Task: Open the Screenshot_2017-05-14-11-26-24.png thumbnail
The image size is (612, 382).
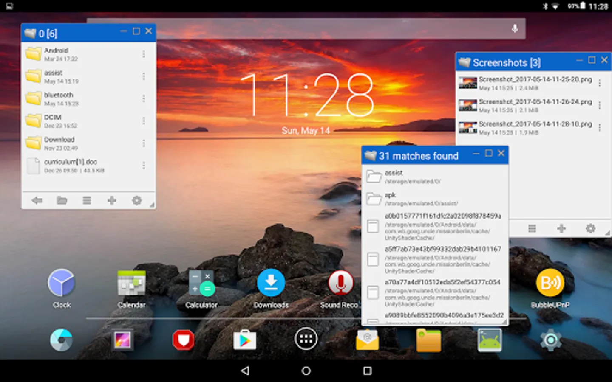Action: [x=468, y=105]
